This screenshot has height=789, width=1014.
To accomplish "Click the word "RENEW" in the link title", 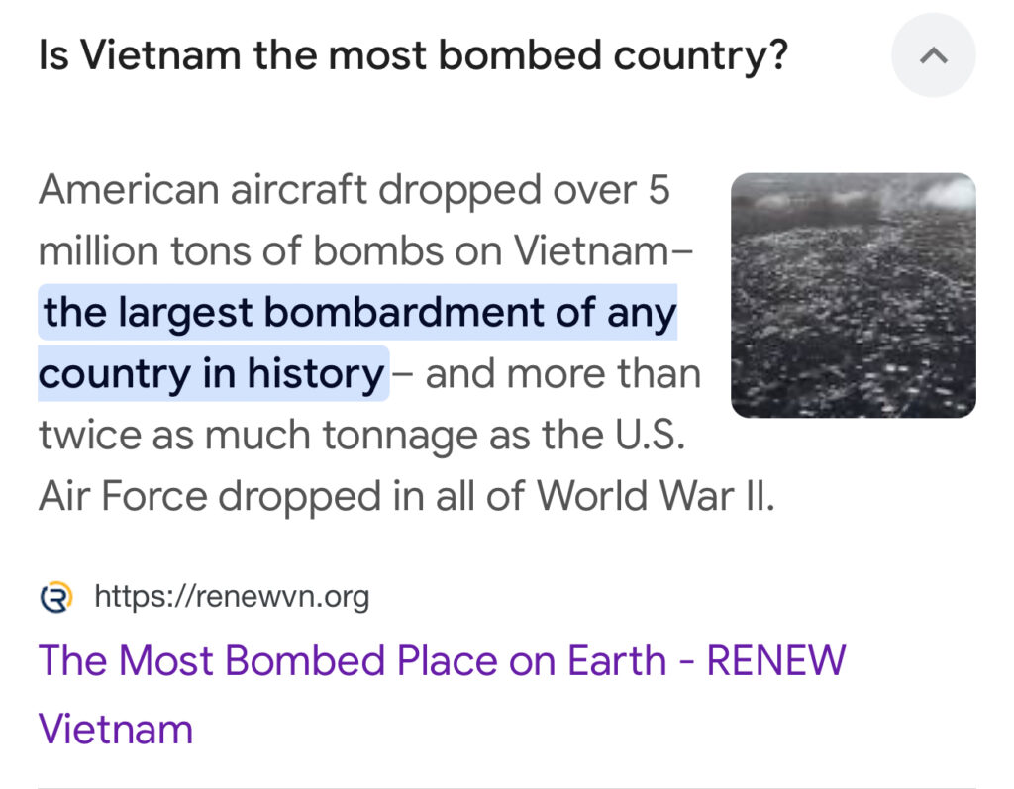I will pyautogui.click(x=775, y=661).
